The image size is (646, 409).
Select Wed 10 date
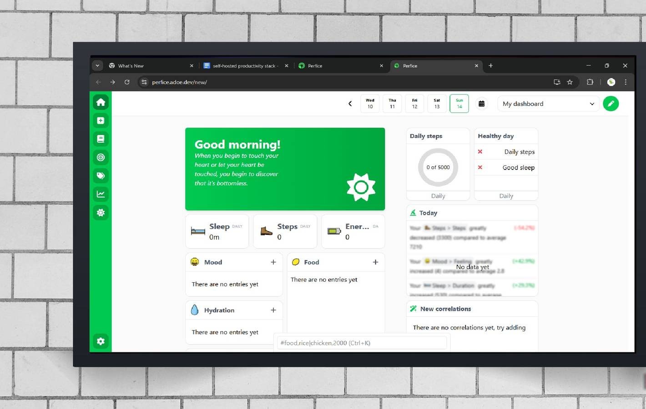pos(370,104)
